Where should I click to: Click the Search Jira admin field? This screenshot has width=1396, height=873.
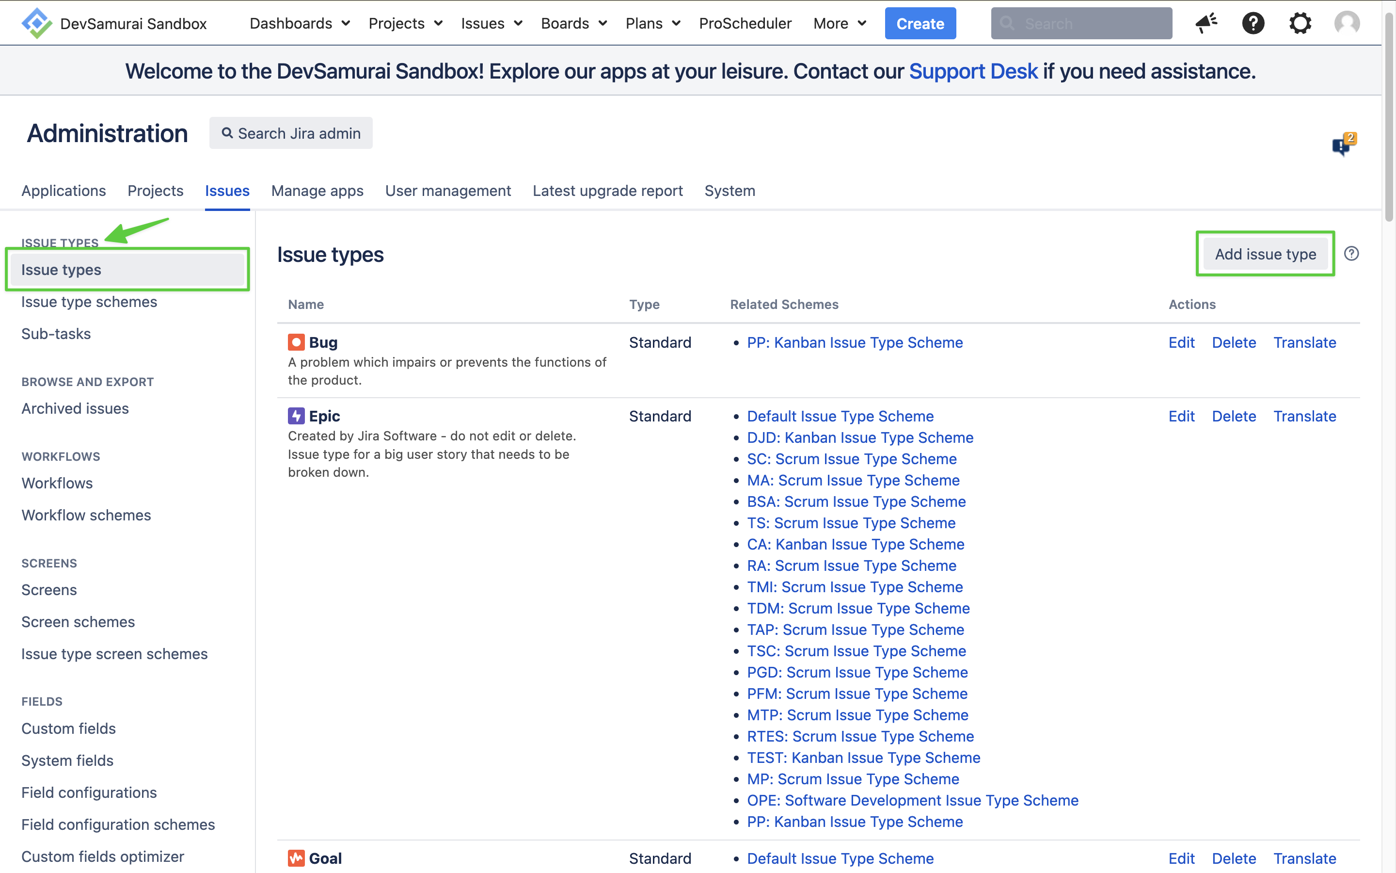pyautogui.click(x=291, y=133)
